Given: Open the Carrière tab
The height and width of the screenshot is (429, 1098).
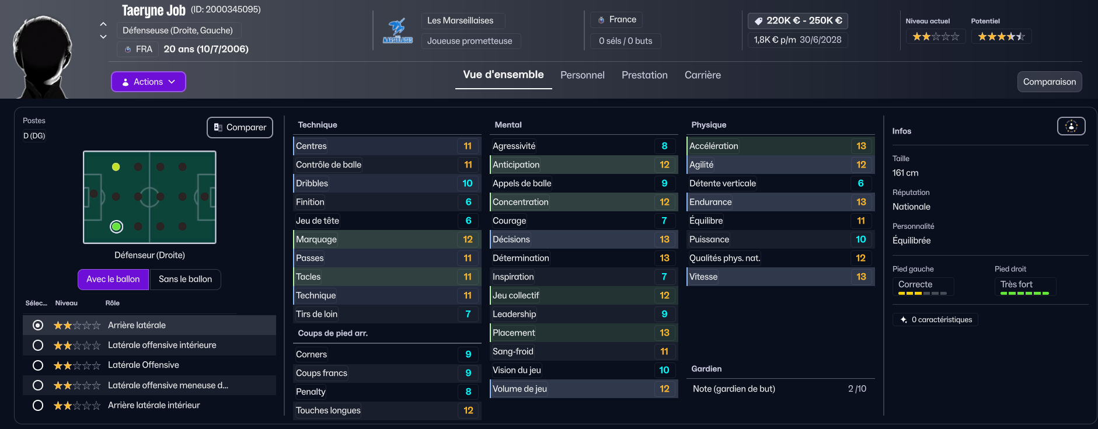Looking at the screenshot, I should click(x=702, y=75).
